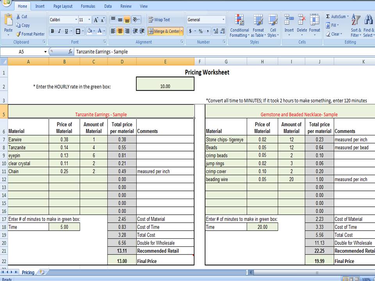Viewport: 375px width, 281px height.
Task: Open the Name Box dropdown arrow
Action: tap(45, 52)
